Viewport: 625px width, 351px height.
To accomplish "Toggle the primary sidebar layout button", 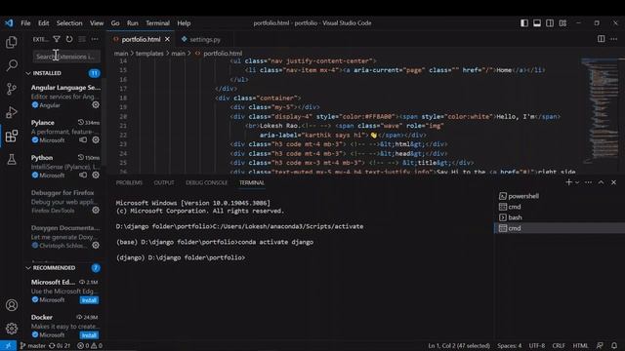I will (524, 23).
